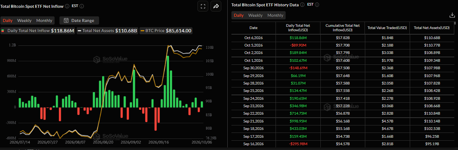Click the $190.65M inflow cell
Viewport: 458px width, 150px height.
click(x=298, y=99)
